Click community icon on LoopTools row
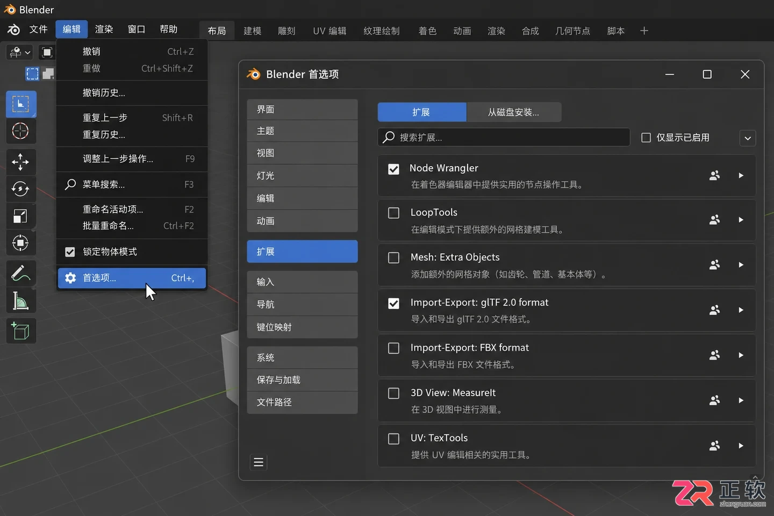 (x=714, y=220)
